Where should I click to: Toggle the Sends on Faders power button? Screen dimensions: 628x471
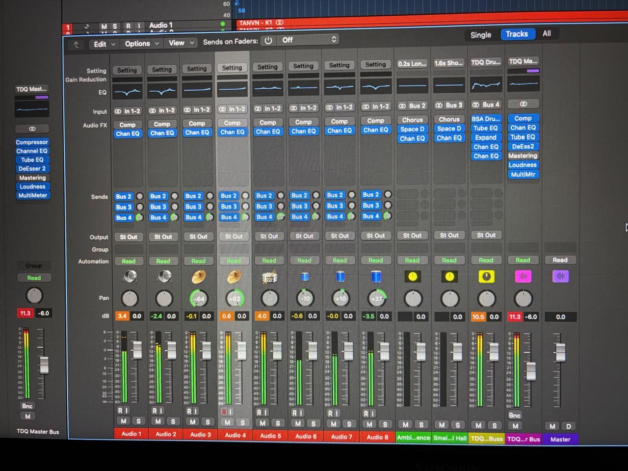[x=268, y=41]
